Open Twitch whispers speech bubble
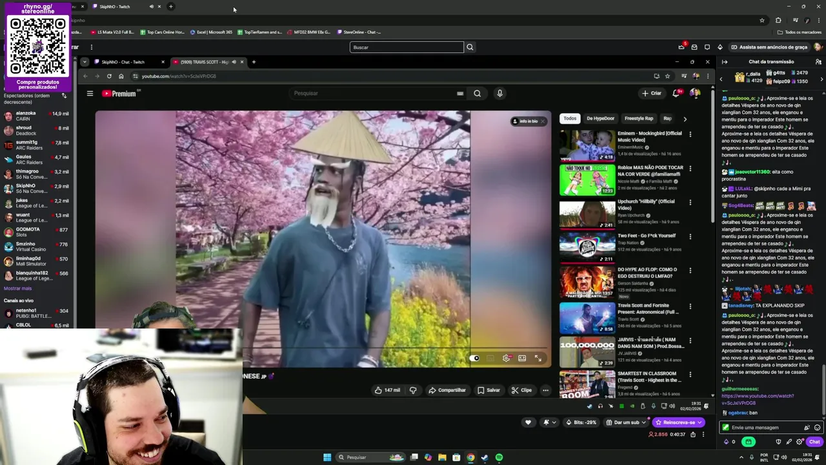The image size is (826, 465). tap(707, 47)
